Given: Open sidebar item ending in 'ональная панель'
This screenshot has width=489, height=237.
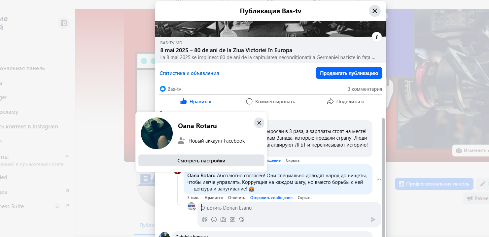Looking at the screenshot, I should click(x=22, y=68).
